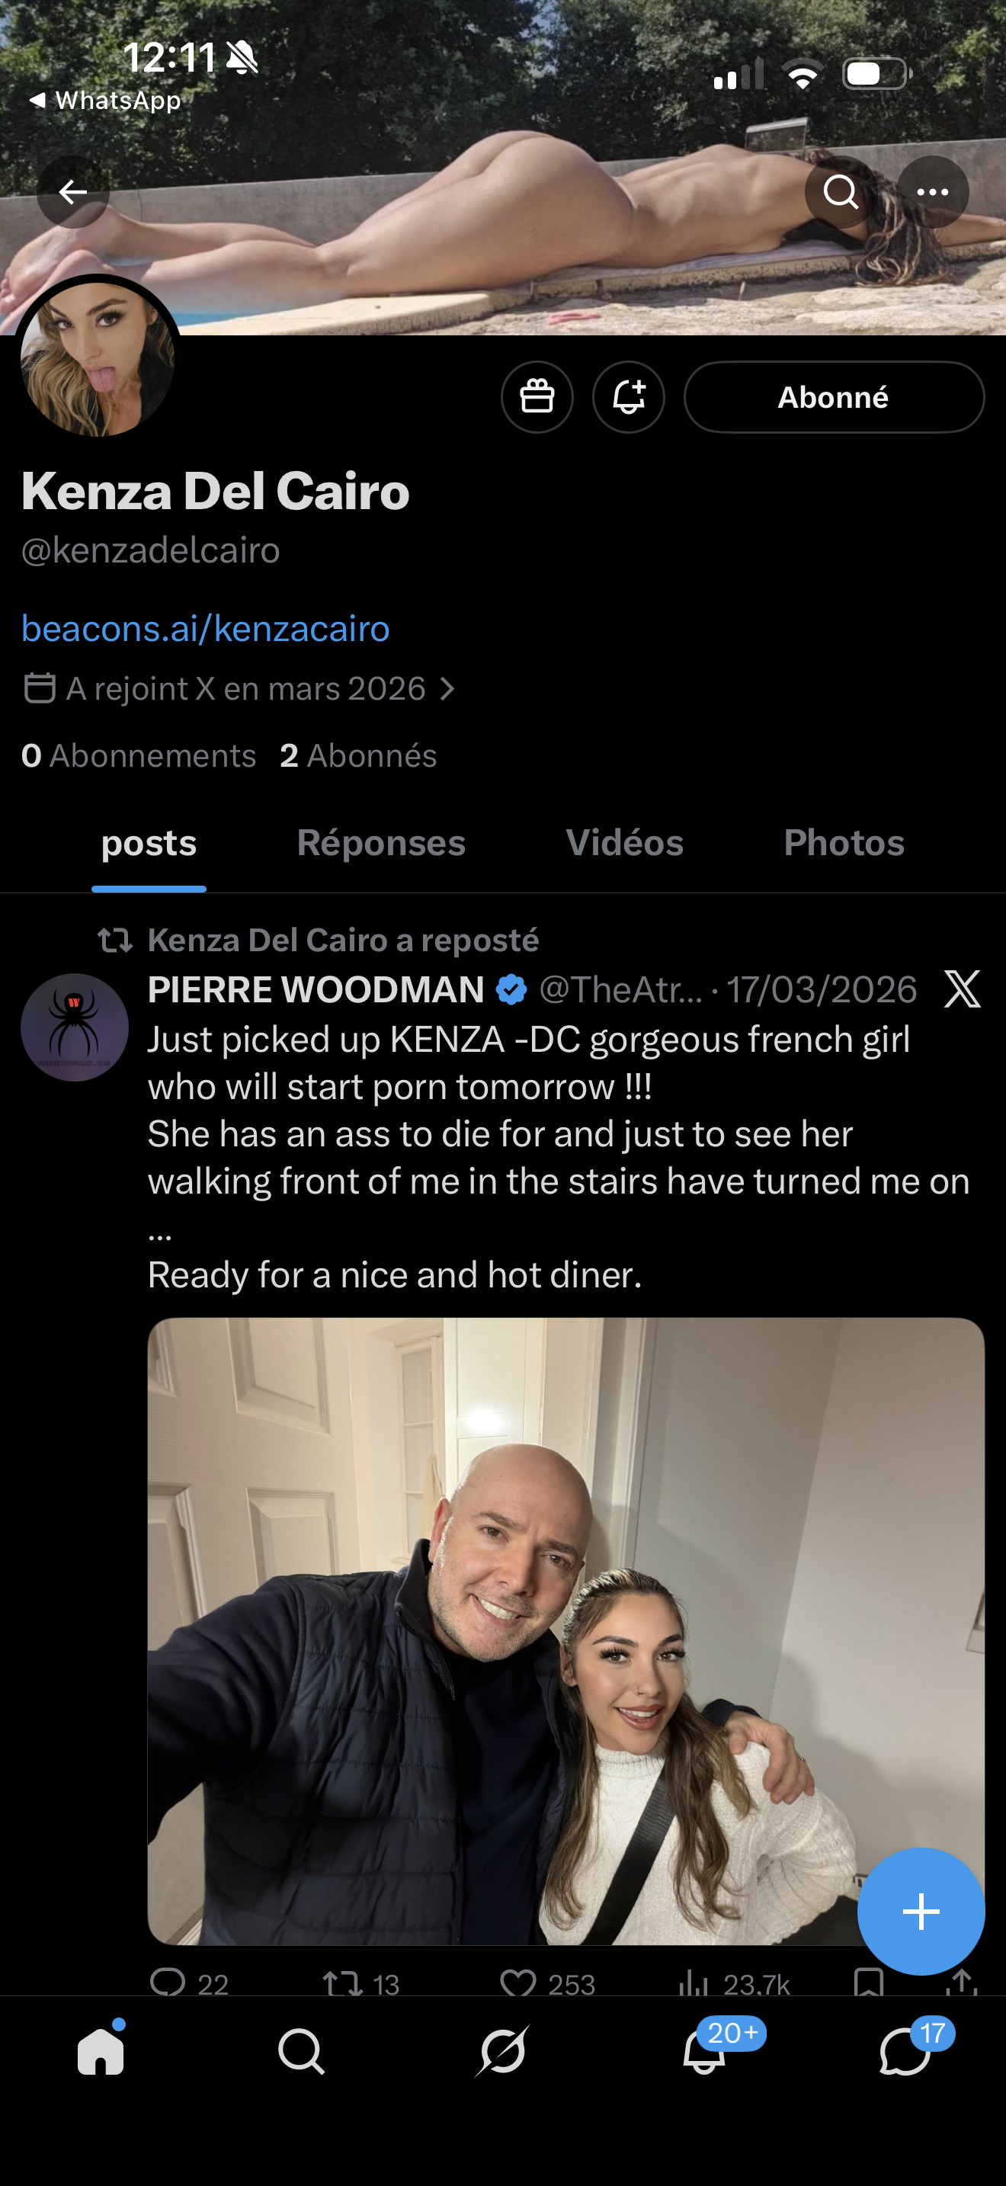The image size is (1006, 2186).
Task: Tap the back arrow button
Action: pyautogui.click(x=73, y=193)
